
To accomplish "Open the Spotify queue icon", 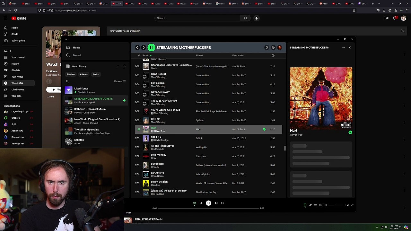I will (315, 205).
